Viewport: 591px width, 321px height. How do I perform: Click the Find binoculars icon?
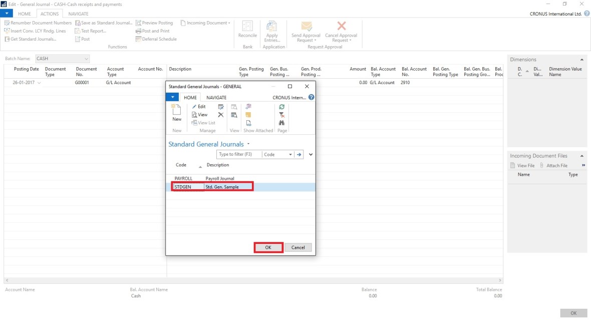(282, 123)
